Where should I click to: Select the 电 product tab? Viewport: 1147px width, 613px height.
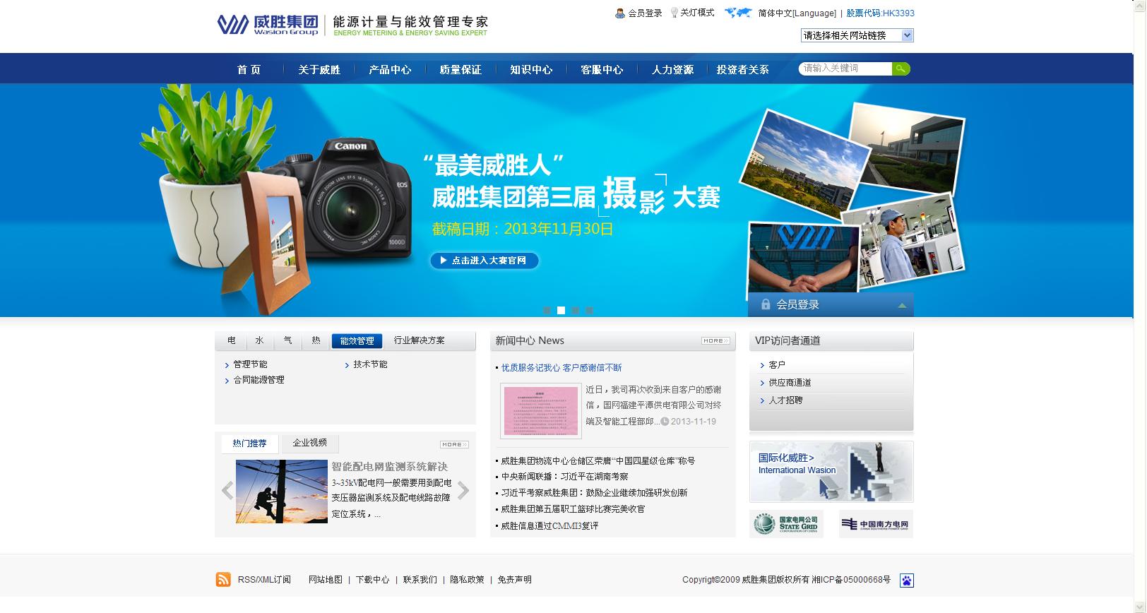click(232, 340)
